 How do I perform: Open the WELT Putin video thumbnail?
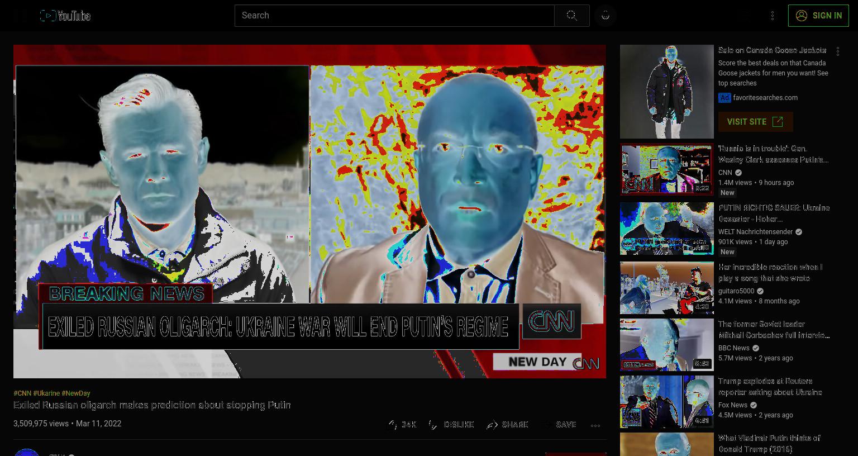[667, 229]
